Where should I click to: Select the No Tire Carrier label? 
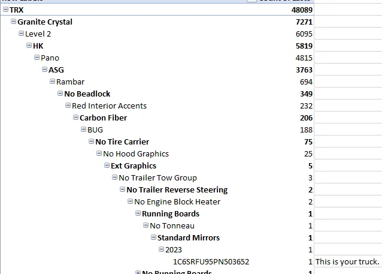pyautogui.click(x=122, y=141)
